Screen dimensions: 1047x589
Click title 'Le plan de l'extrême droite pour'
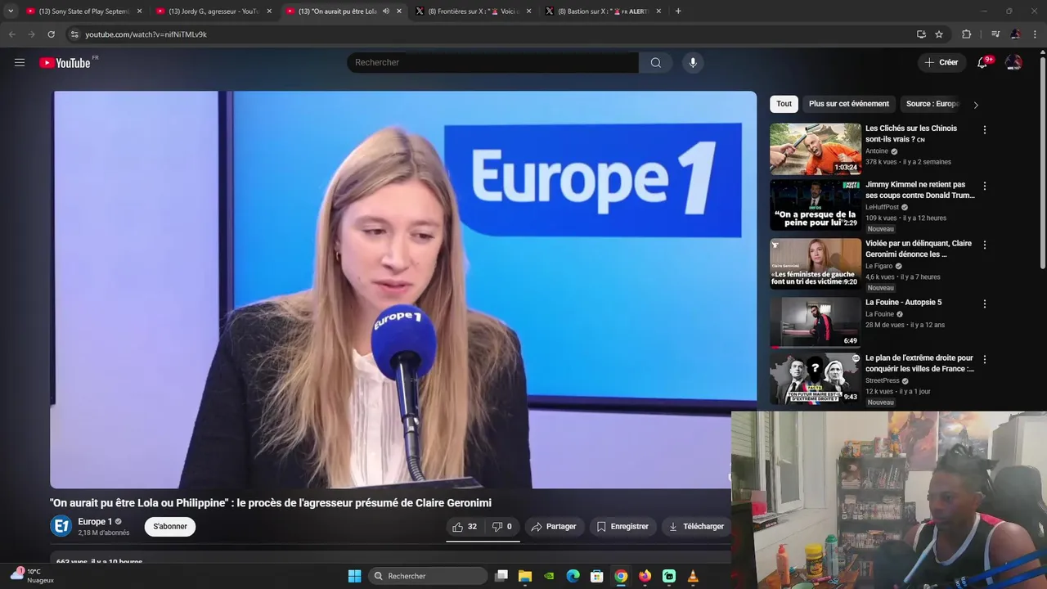click(x=919, y=363)
